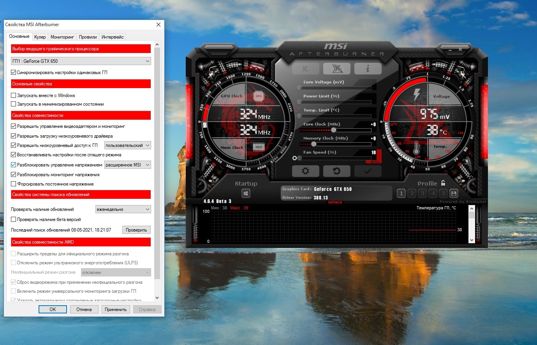Viewport: 537px width, 345px height.
Task: Click the properties dialog scrollbar down arrow
Action: point(157,298)
